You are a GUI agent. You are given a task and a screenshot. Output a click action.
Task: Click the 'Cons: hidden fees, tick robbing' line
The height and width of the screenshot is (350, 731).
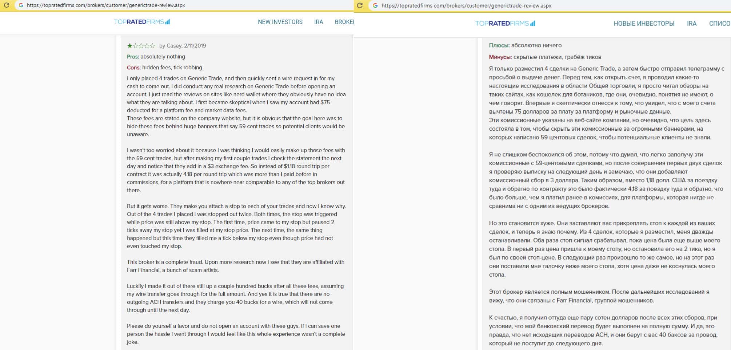click(x=164, y=68)
